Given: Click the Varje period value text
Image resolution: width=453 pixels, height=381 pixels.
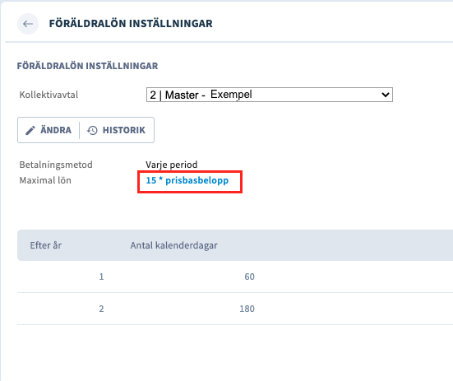Looking at the screenshot, I should [172, 165].
